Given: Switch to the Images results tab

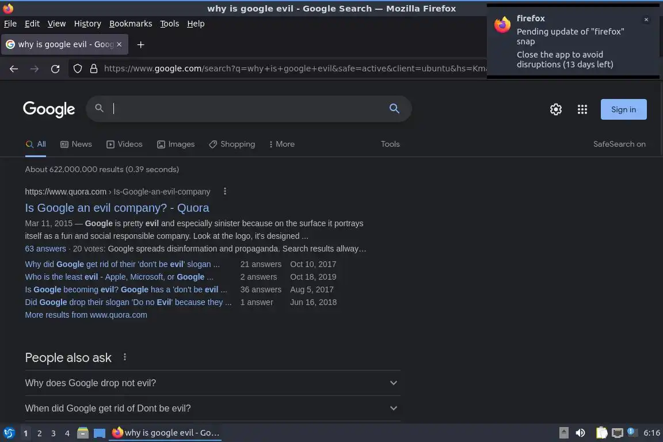Looking at the screenshot, I should [x=176, y=144].
